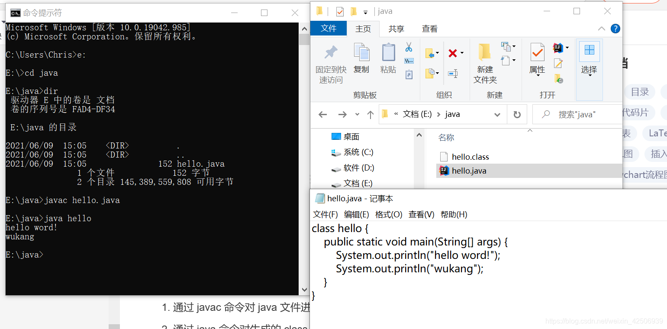Click the Copy (复制) ribbon icon
This screenshot has width=667, height=329.
(x=361, y=52)
